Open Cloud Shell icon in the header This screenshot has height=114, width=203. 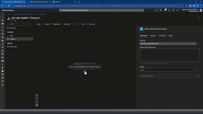tap(156, 10)
